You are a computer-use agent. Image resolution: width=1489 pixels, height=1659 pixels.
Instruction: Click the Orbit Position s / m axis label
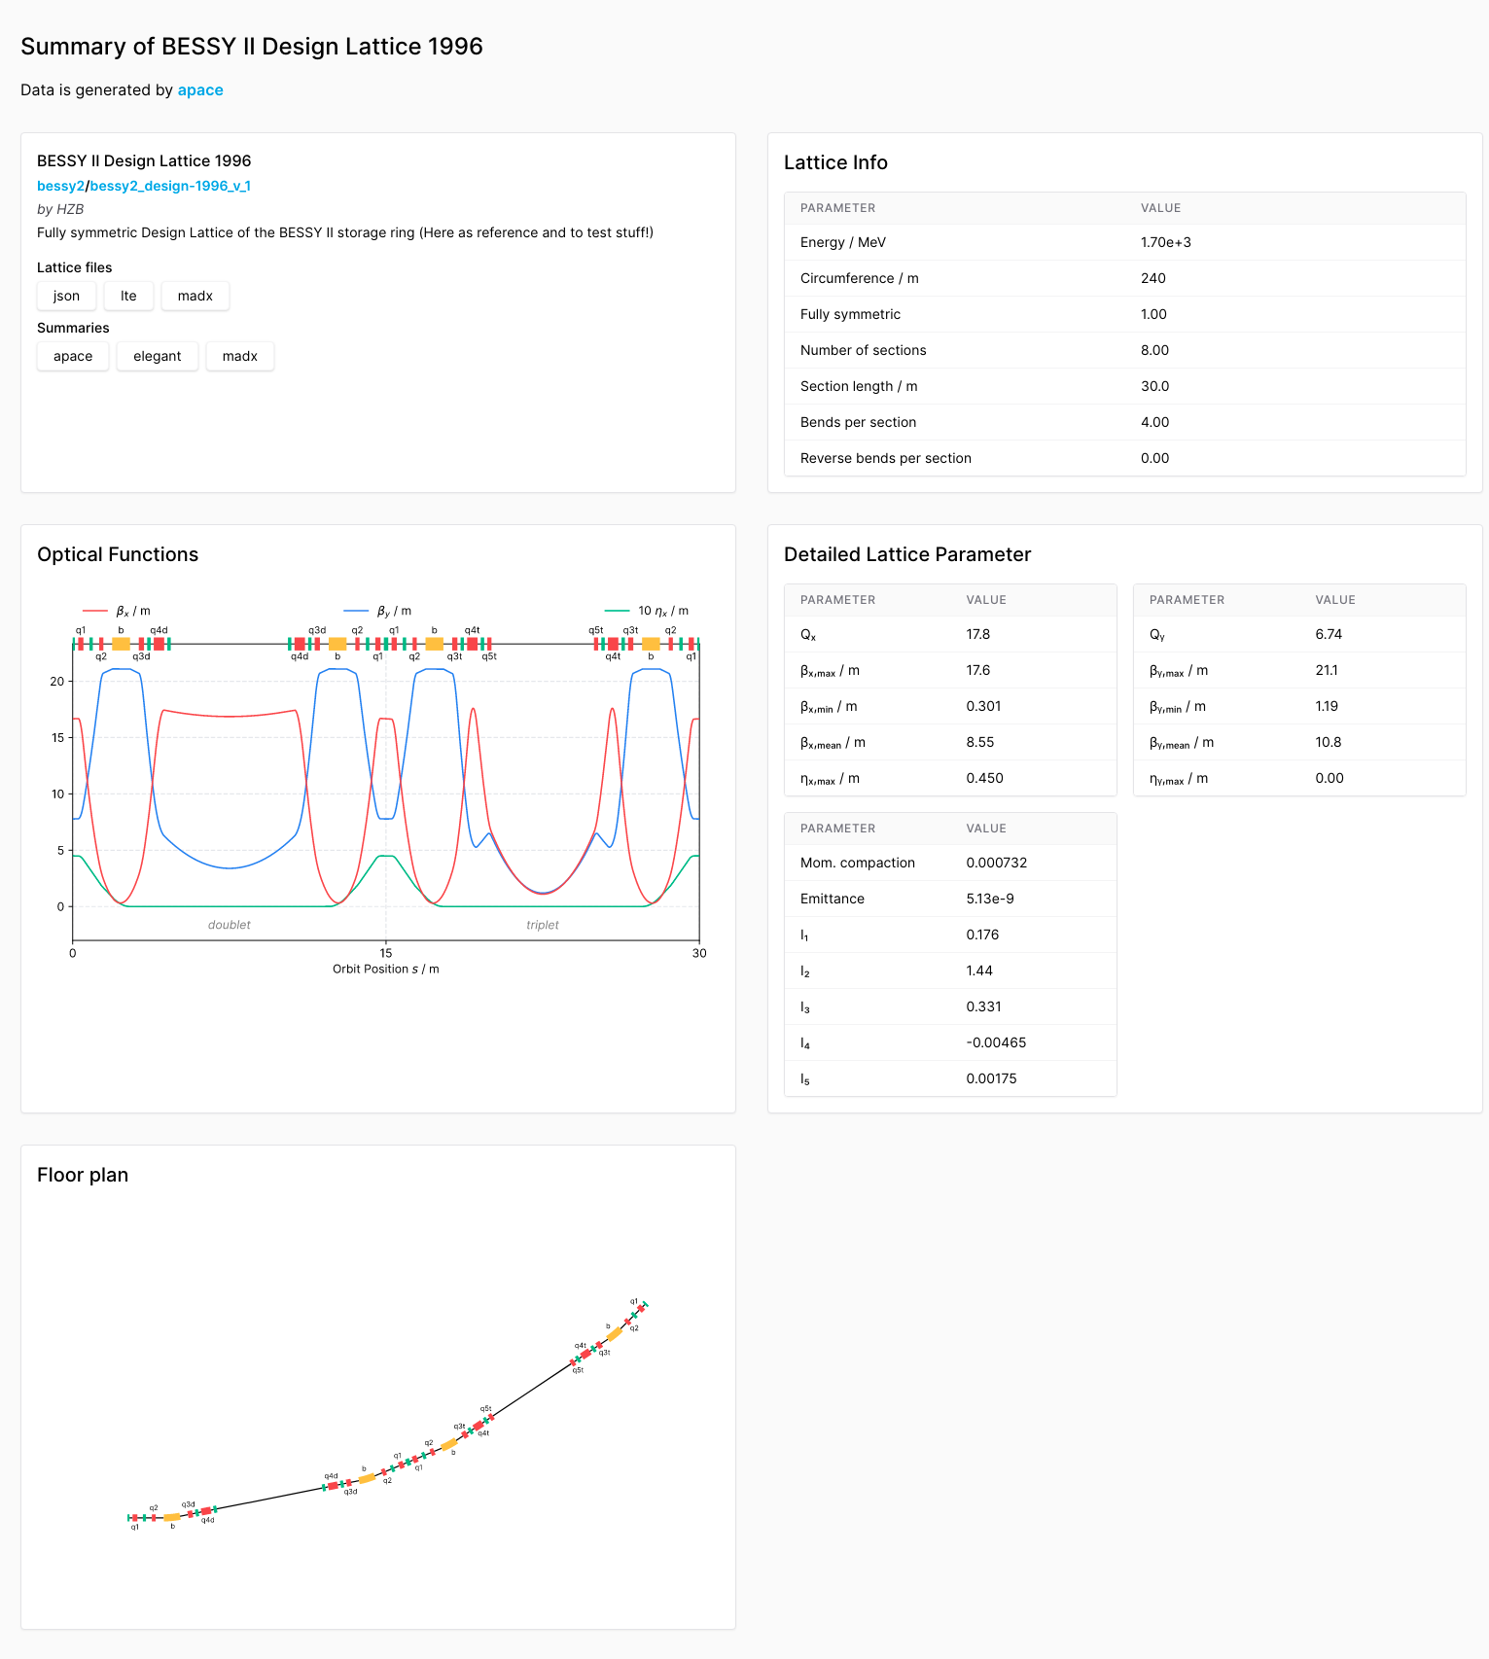386,969
